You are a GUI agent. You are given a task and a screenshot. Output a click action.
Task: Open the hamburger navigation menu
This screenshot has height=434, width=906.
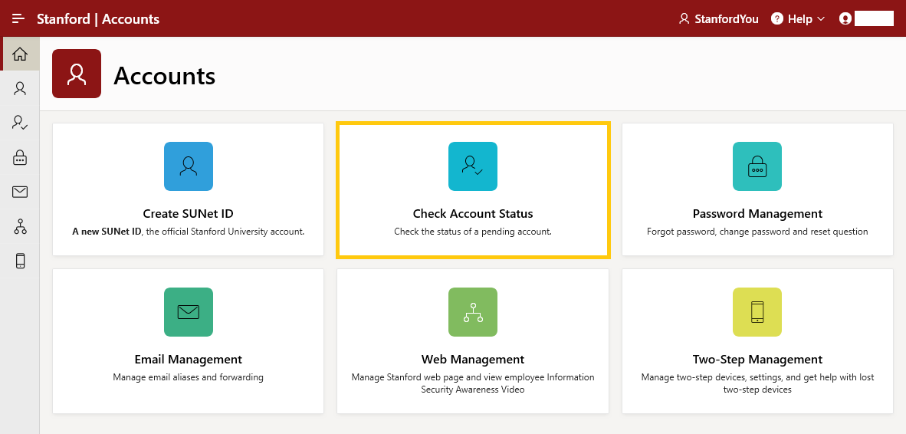point(18,18)
